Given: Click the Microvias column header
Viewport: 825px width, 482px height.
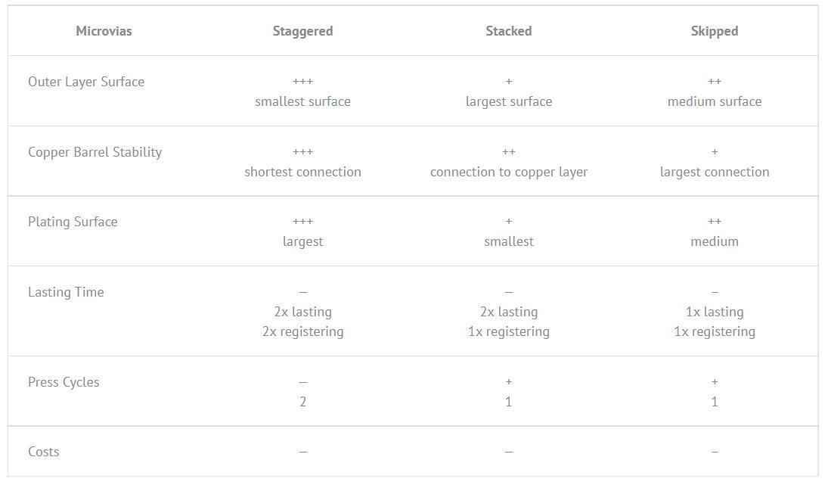Looking at the screenshot, I should 104,31.
